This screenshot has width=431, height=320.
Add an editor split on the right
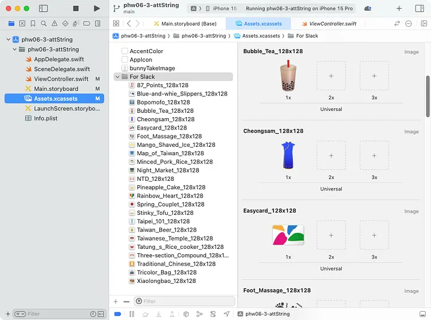click(x=424, y=24)
